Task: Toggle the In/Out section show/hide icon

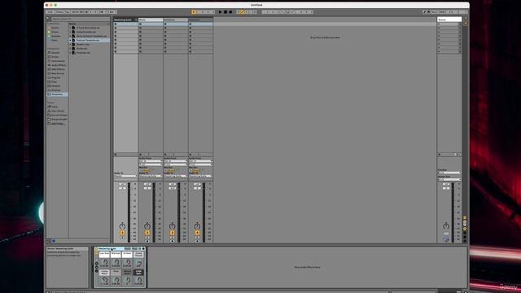Action: (465, 218)
